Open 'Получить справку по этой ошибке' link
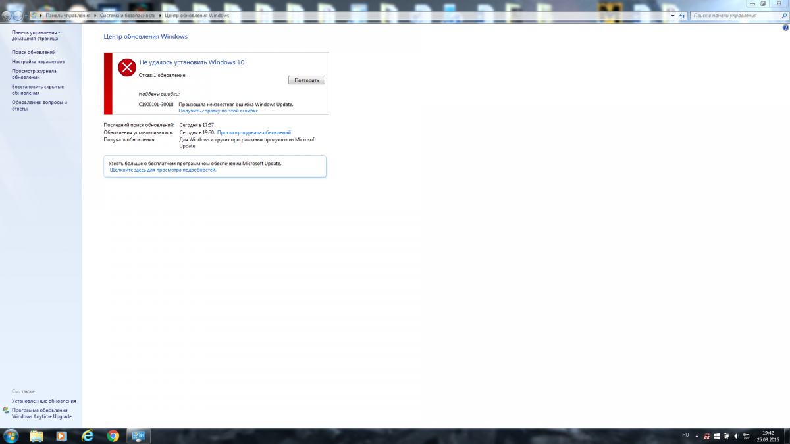 click(x=218, y=111)
